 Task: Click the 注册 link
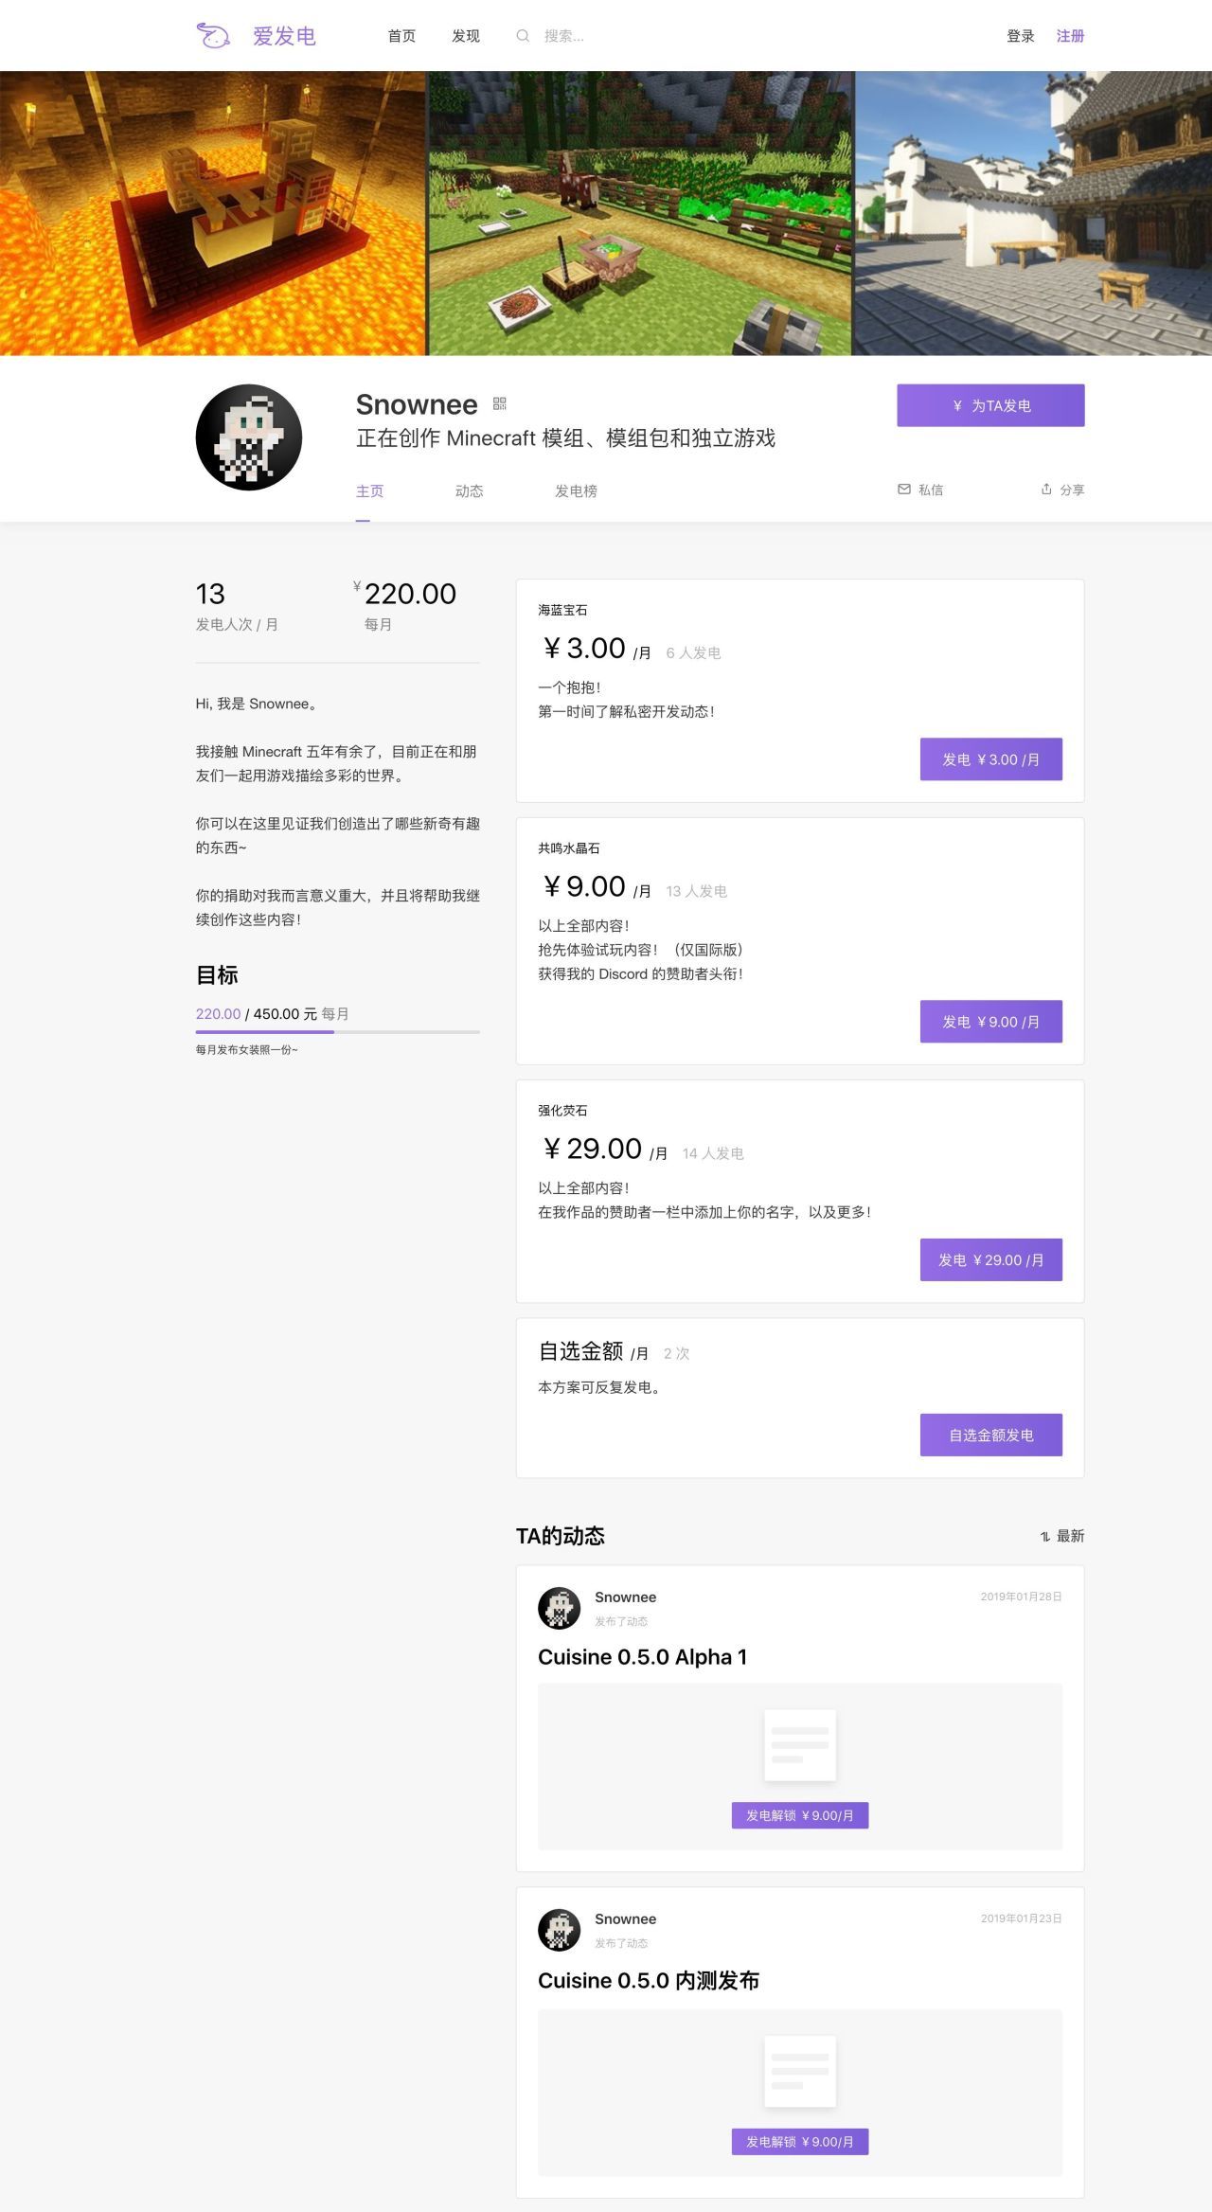[x=1070, y=36]
